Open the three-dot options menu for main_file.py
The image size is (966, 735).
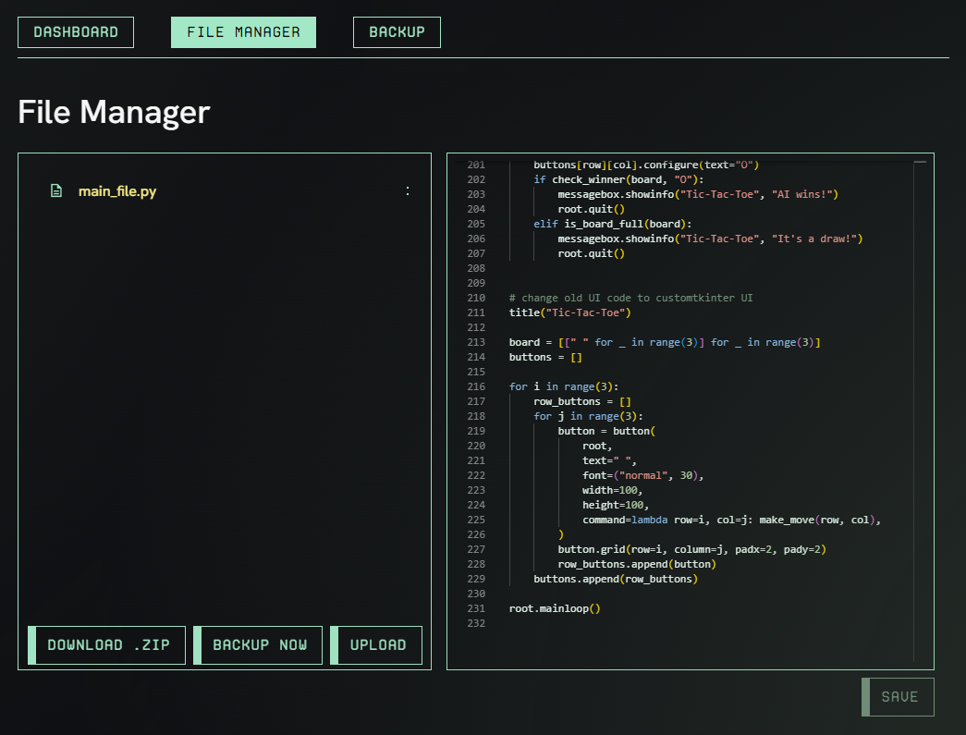[x=408, y=190]
